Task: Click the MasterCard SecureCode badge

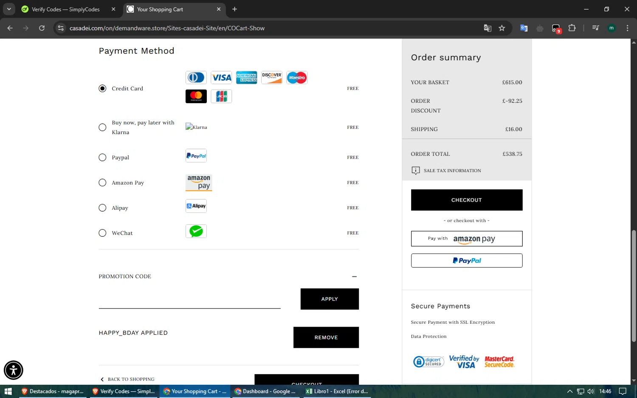Action: tap(499, 362)
